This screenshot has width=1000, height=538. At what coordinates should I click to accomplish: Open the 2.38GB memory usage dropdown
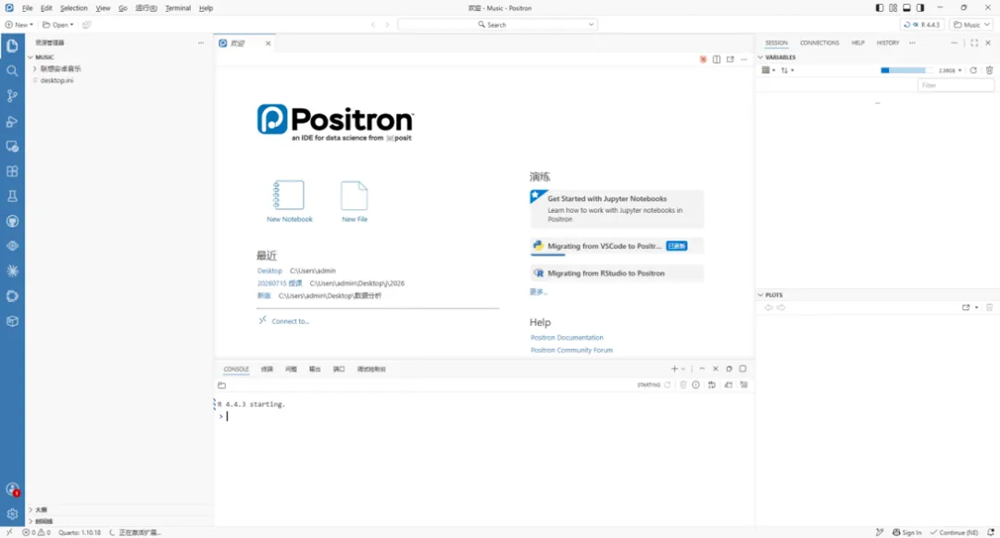[950, 70]
